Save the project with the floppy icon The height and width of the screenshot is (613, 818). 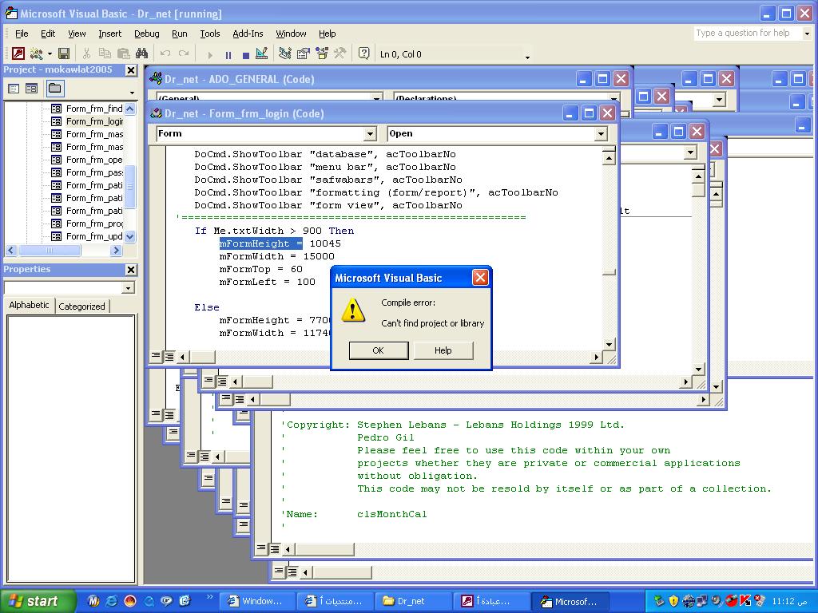click(x=64, y=53)
